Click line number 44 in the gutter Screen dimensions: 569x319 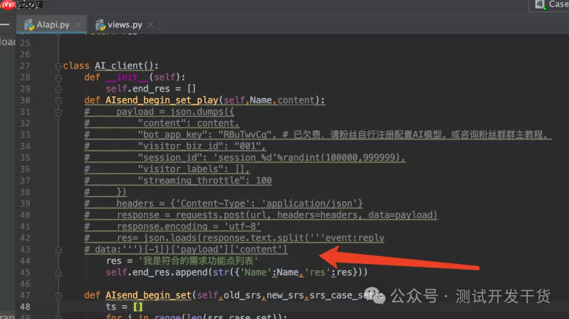pos(25,261)
